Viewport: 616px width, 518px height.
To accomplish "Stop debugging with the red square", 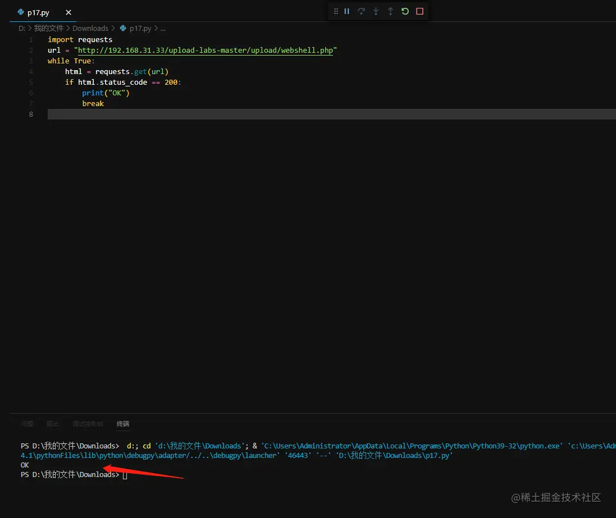I will tap(419, 11).
